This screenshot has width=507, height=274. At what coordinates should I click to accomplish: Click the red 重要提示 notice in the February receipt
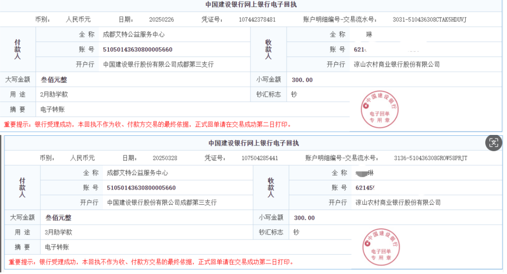(148, 124)
